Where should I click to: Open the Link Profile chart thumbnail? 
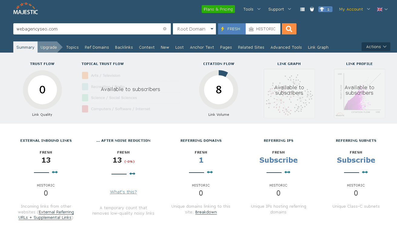coord(359,93)
